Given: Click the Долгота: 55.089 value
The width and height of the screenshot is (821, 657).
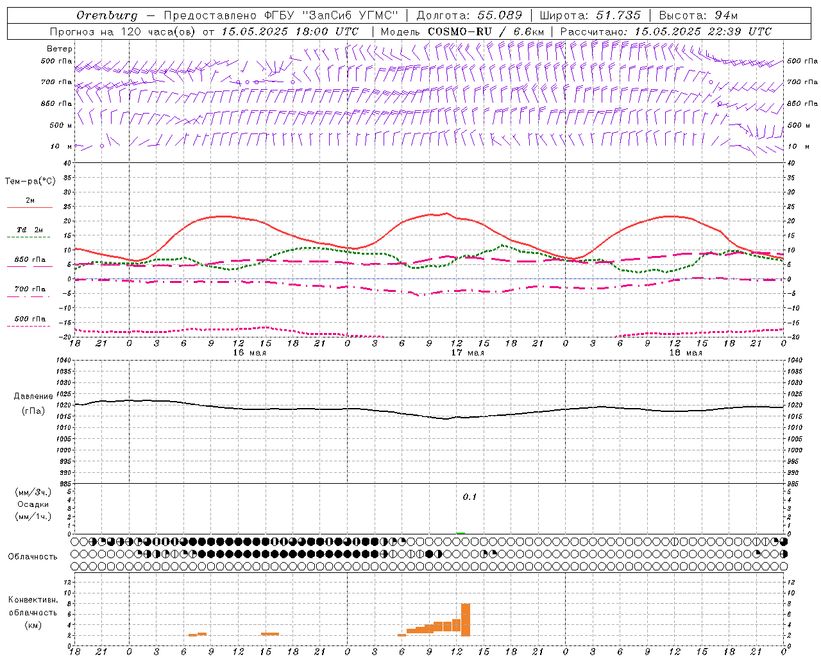Looking at the screenshot, I should (470, 15).
